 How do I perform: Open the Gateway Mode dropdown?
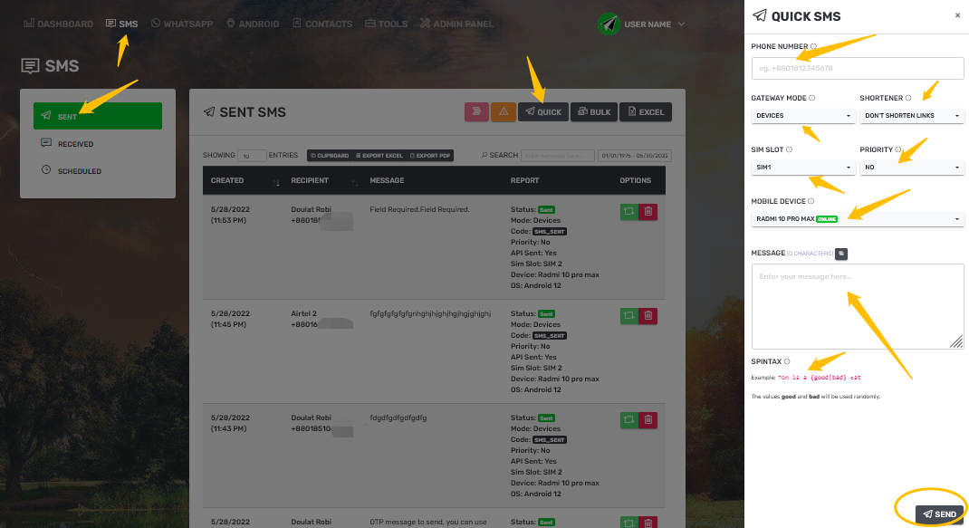click(x=802, y=116)
